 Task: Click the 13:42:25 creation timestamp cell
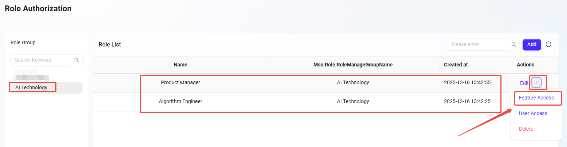click(467, 101)
